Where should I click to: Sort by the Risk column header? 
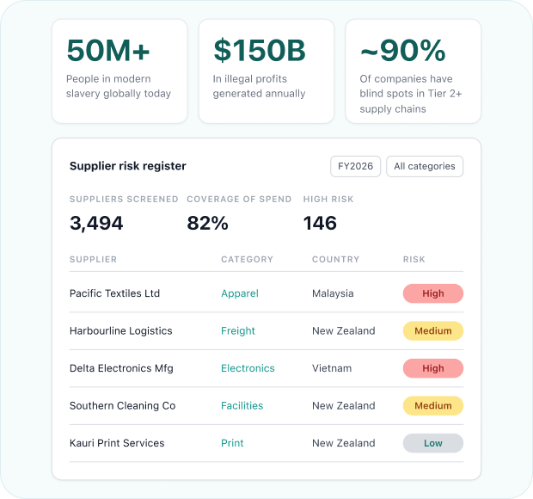click(x=414, y=259)
